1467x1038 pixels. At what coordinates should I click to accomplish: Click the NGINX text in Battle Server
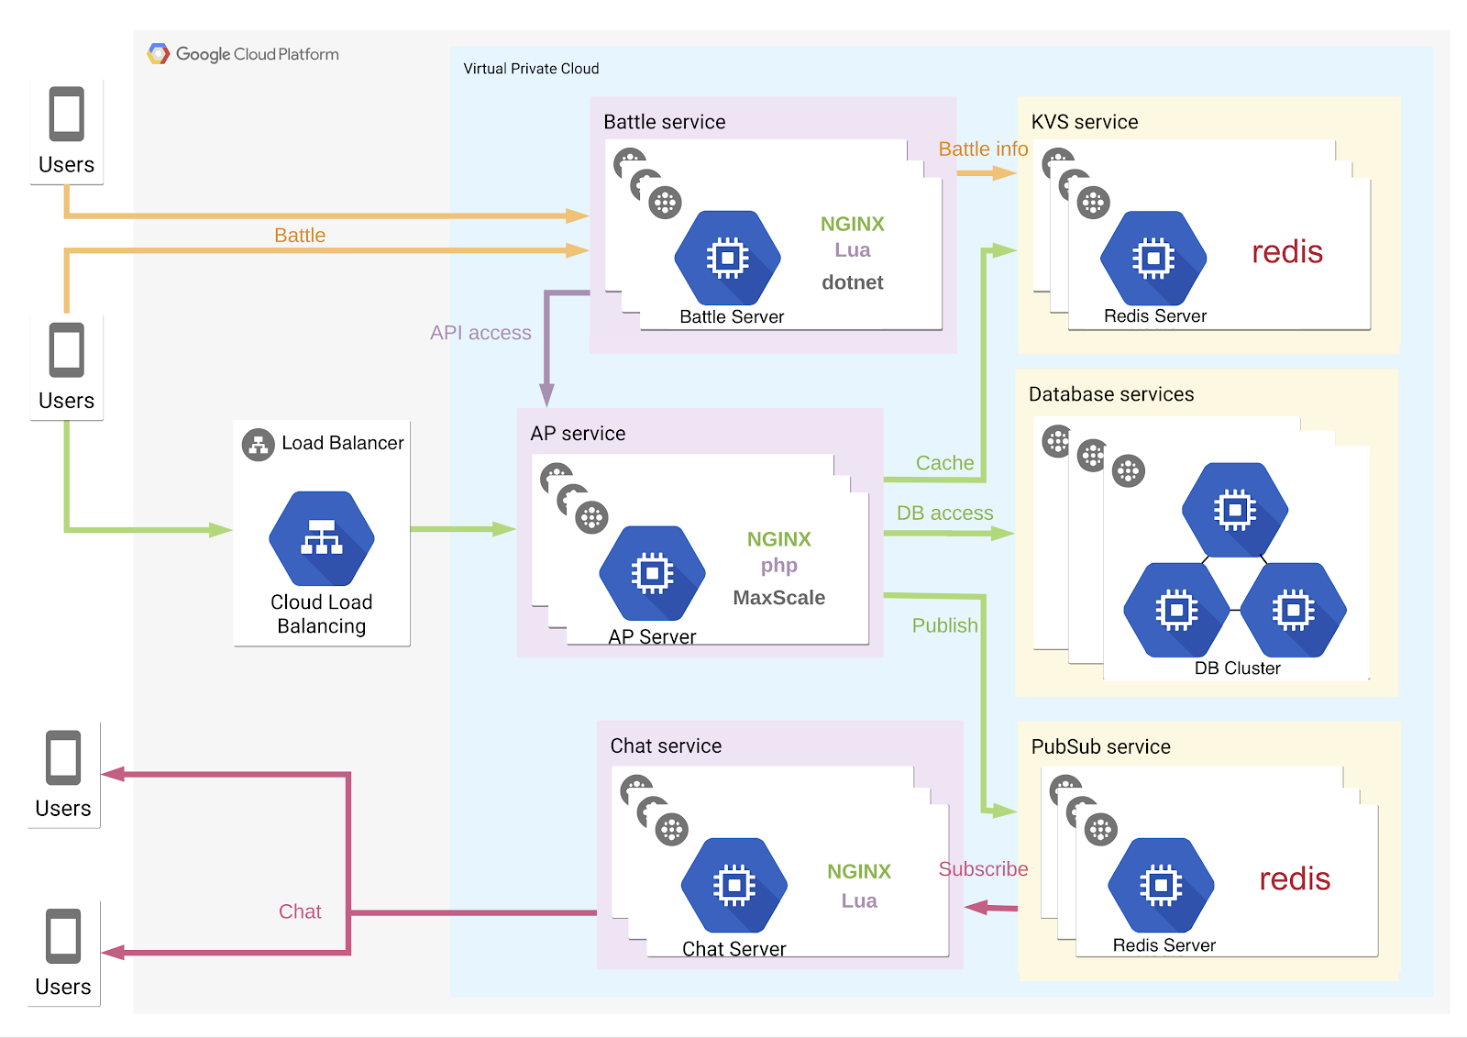(x=853, y=225)
